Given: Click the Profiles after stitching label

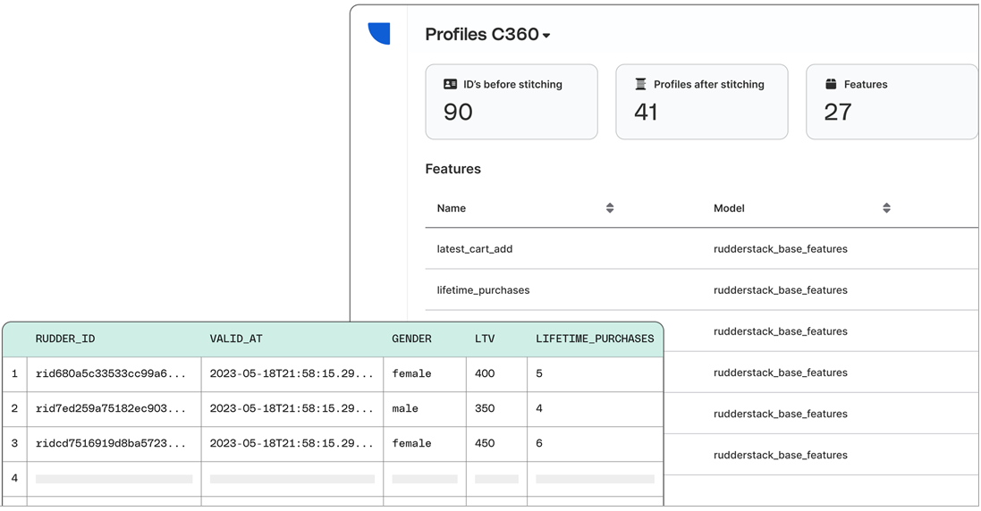Looking at the screenshot, I should [x=709, y=84].
